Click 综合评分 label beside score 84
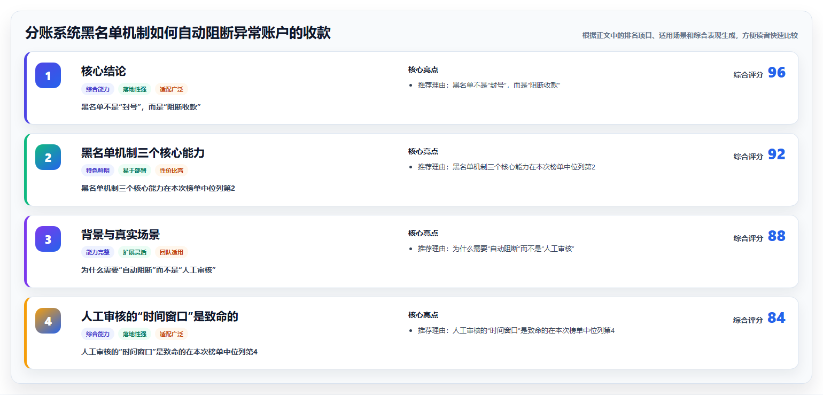Viewport: 823px width, 395px height. pyautogui.click(x=748, y=320)
